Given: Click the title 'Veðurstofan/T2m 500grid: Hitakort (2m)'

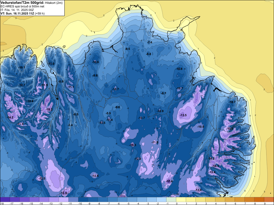Looking at the screenshot, I should click(x=32, y=2).
